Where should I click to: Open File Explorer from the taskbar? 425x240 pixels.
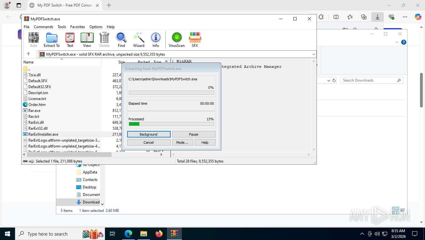[143, 234]
